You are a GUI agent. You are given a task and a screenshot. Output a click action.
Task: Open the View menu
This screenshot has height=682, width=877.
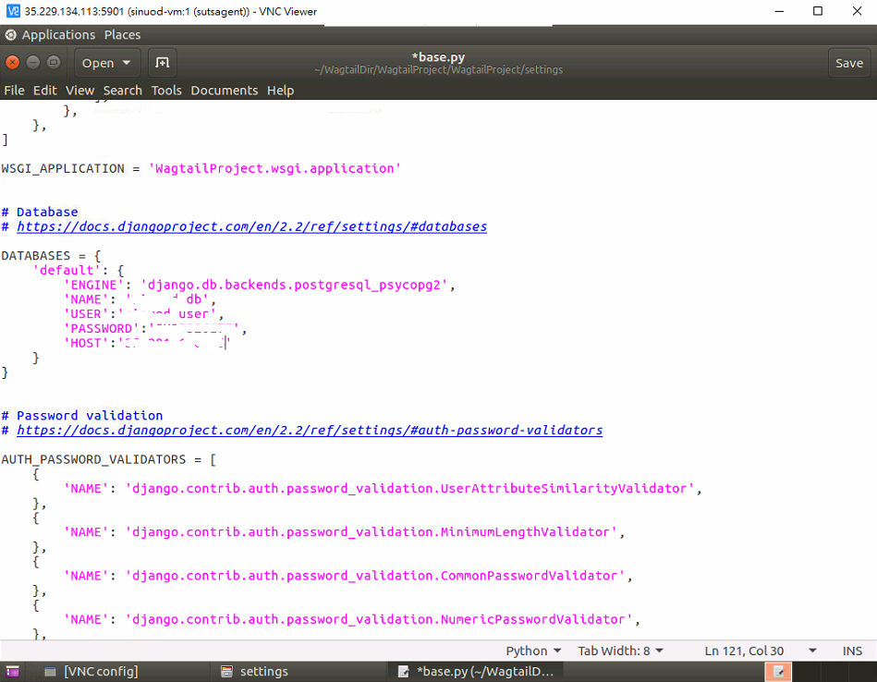80,90
